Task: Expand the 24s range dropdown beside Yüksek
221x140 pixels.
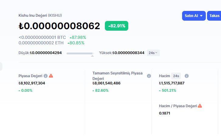Action: click(x=153, y=53)
